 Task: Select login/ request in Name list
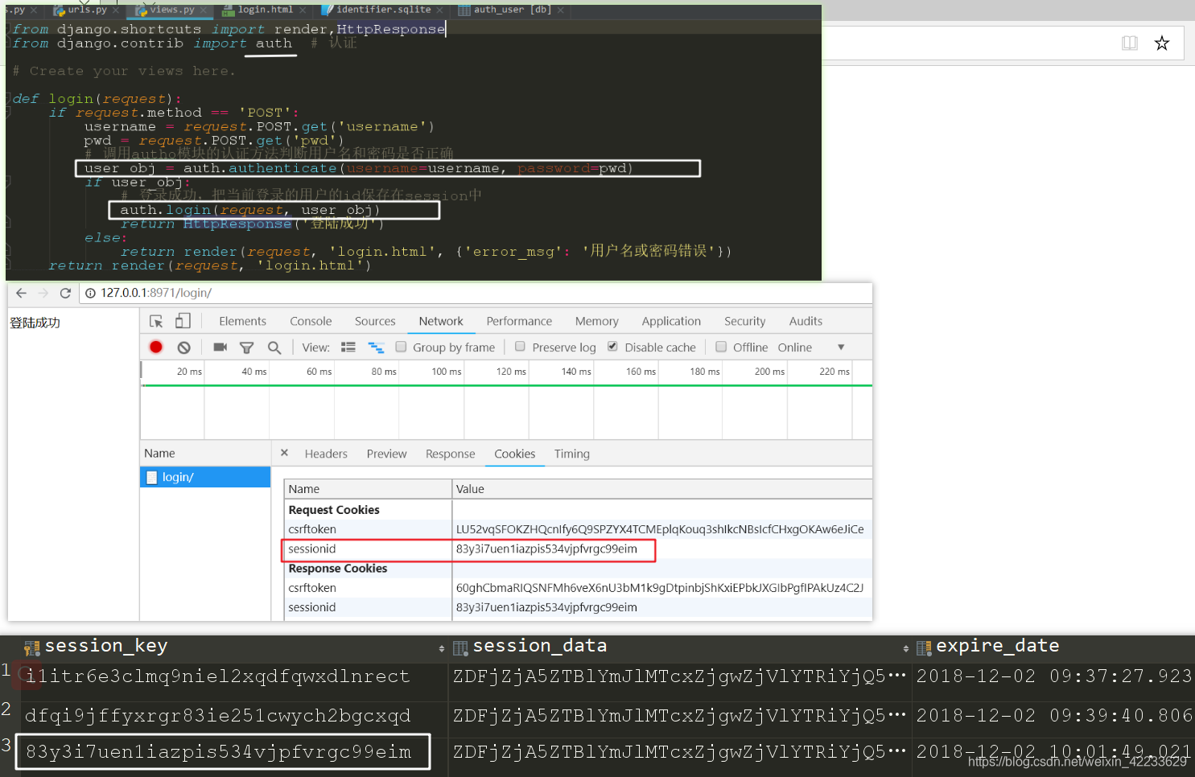(x=205, y=477)
